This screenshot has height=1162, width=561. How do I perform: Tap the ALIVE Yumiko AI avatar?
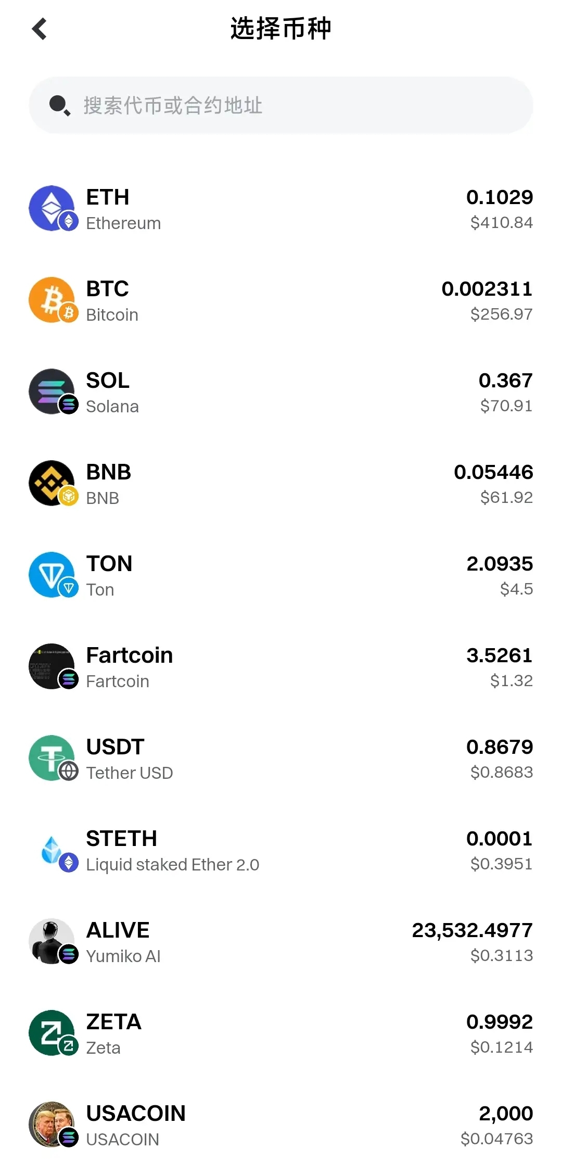click(x=52, y=941)
